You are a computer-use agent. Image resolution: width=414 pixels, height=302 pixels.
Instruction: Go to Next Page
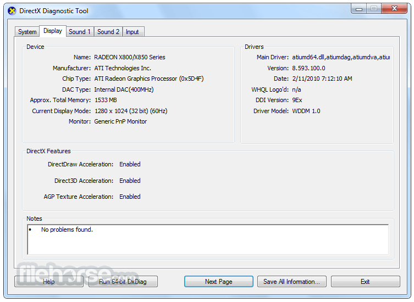[x=219, y=282]
